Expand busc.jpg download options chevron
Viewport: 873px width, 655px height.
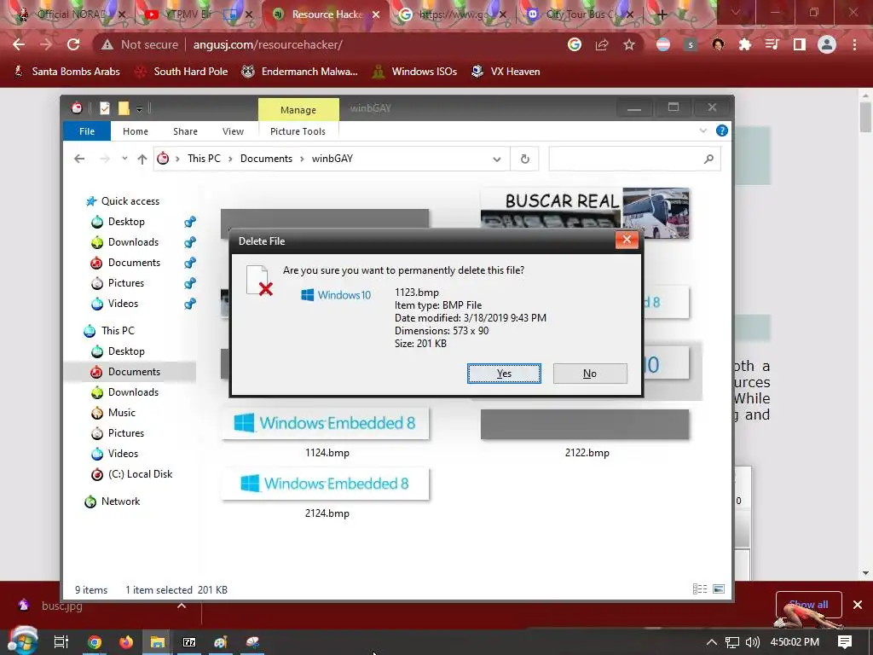[x=182, y=606]
